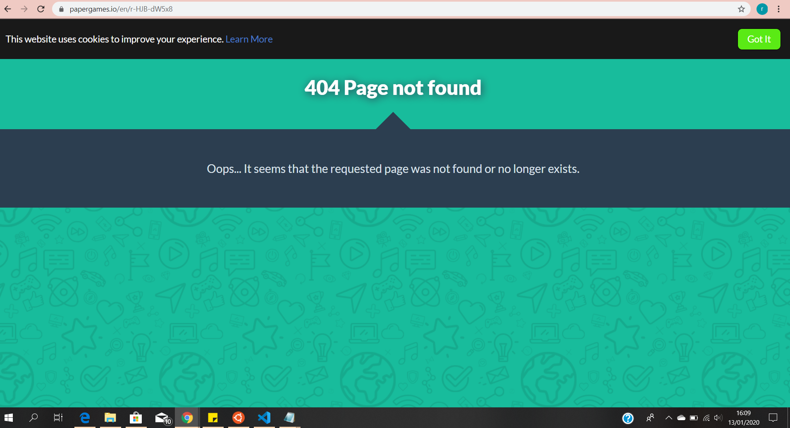
Task: Switch to Google Chrome taskbar icon
Action: pos(187,418)
